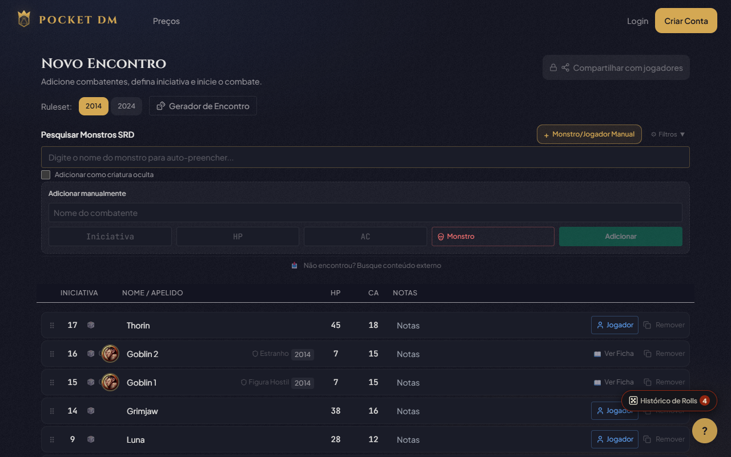Screen dimensions: 731x457
Task: Select the 2014 ruleset
Action: coord(94,106)
